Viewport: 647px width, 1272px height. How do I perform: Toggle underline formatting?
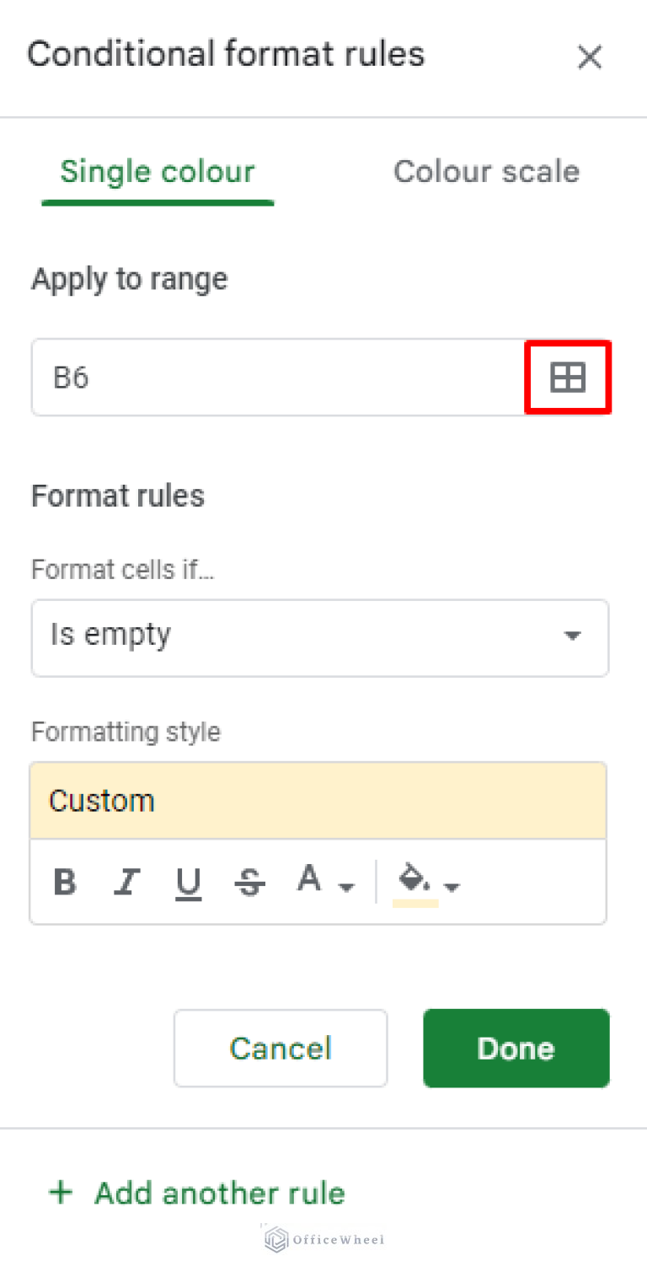[x=188, y=882]
